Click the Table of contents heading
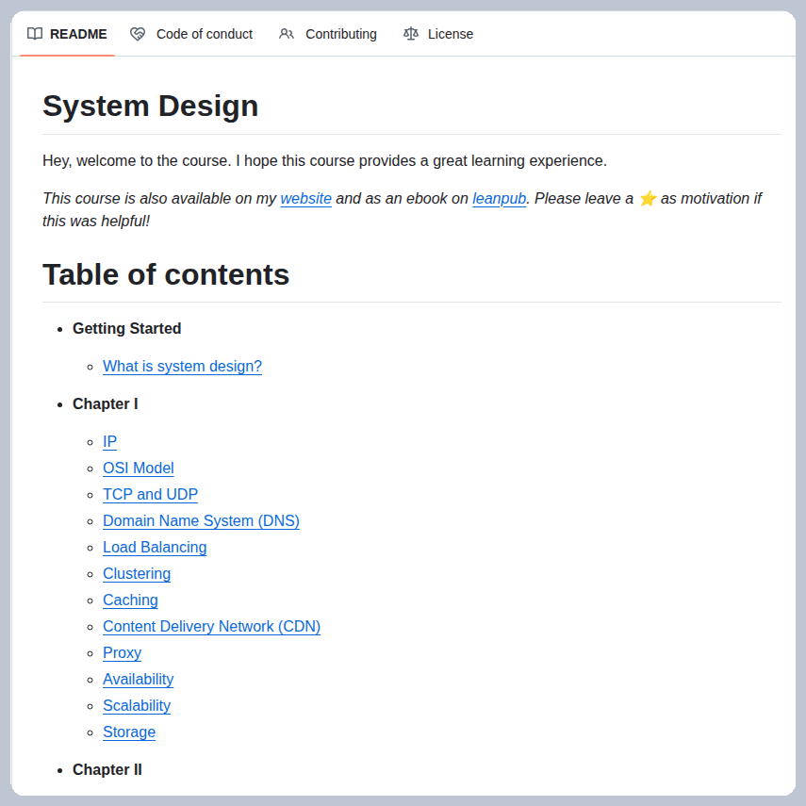 [166, 274]
